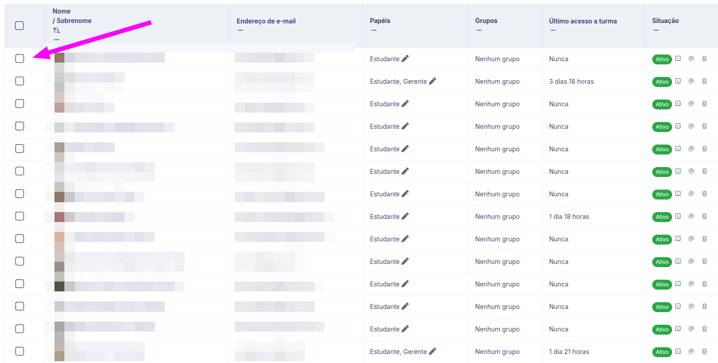Edit roles for the user with 3 dias 18 horas access

(432, 81)
